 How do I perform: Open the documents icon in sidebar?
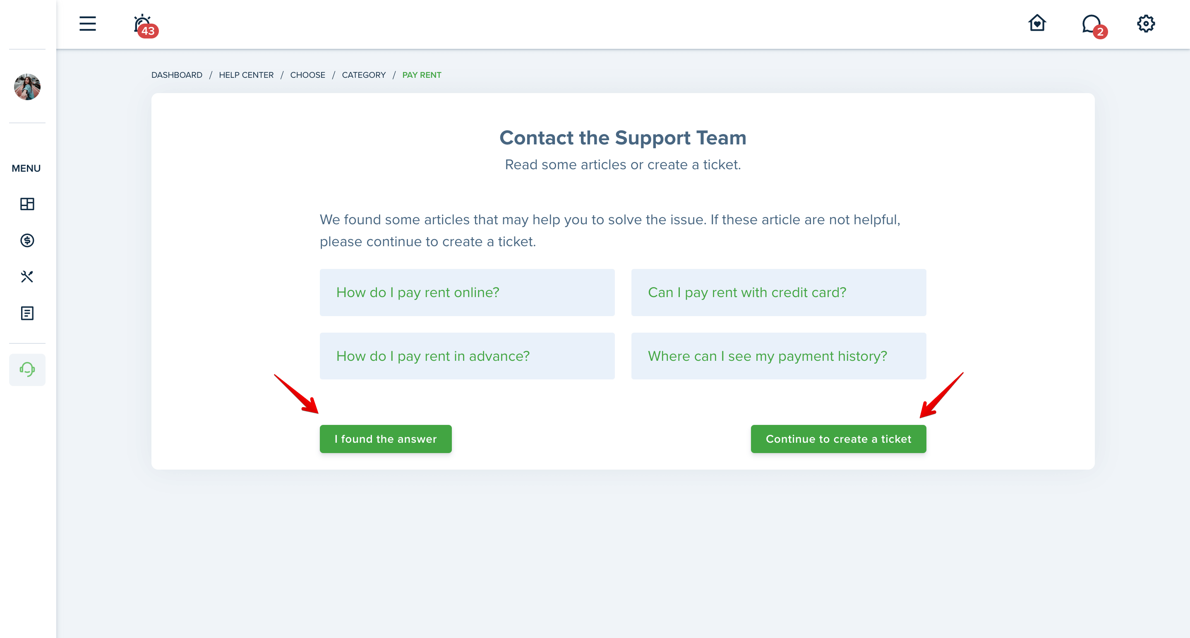pos(27,313)
